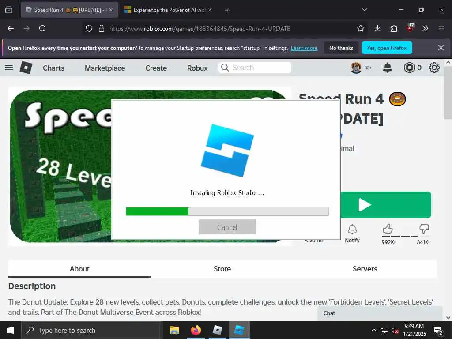Open File Explorer from the taskbar
452x339 pixels.
point(174,330)
